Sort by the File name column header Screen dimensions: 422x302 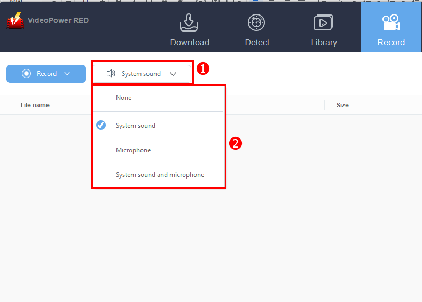[x=35, y=105]
